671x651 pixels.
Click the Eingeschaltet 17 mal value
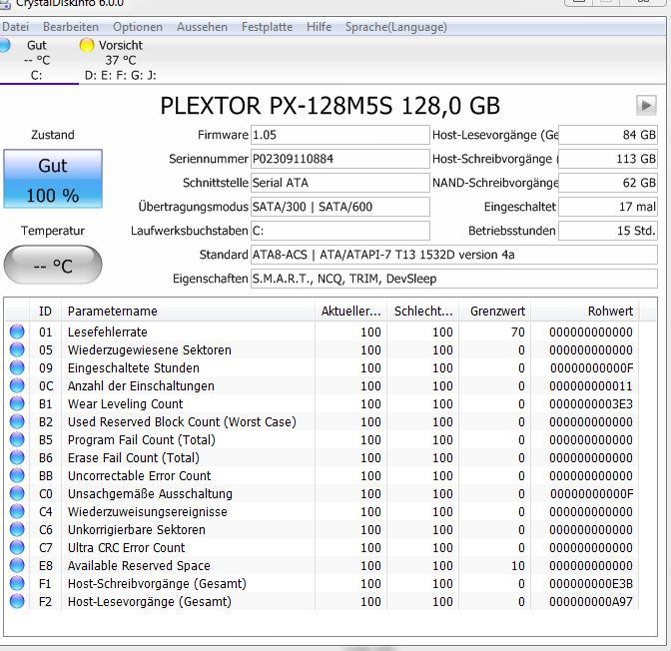coord(608,207)
